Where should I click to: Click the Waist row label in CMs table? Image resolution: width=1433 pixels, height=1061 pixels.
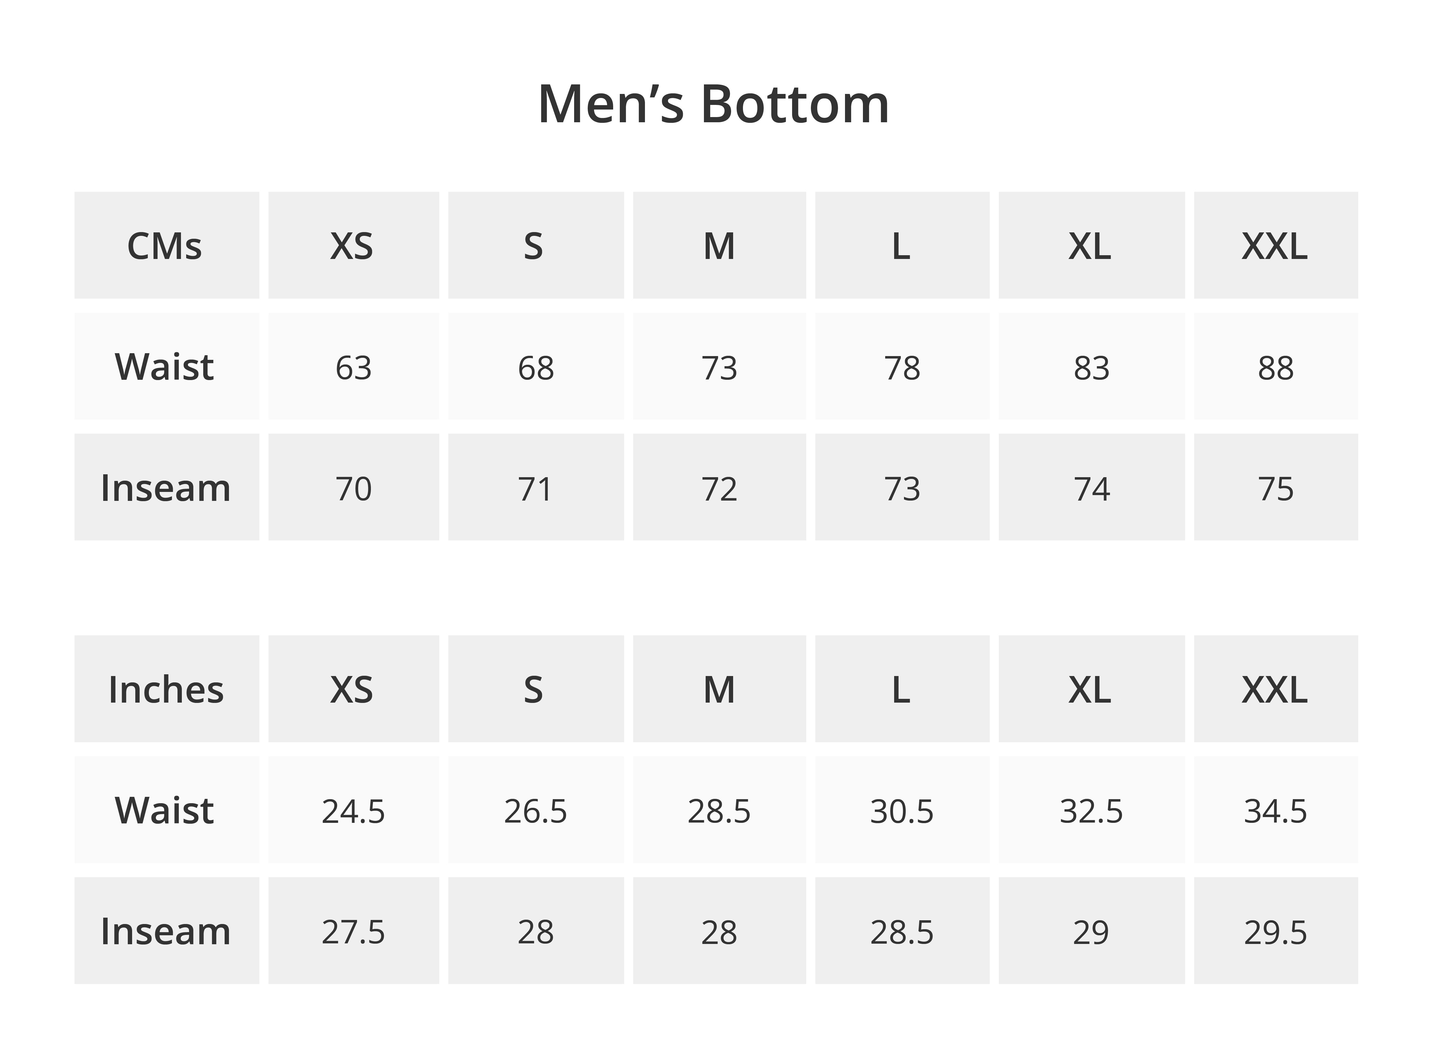click(166, 367)
